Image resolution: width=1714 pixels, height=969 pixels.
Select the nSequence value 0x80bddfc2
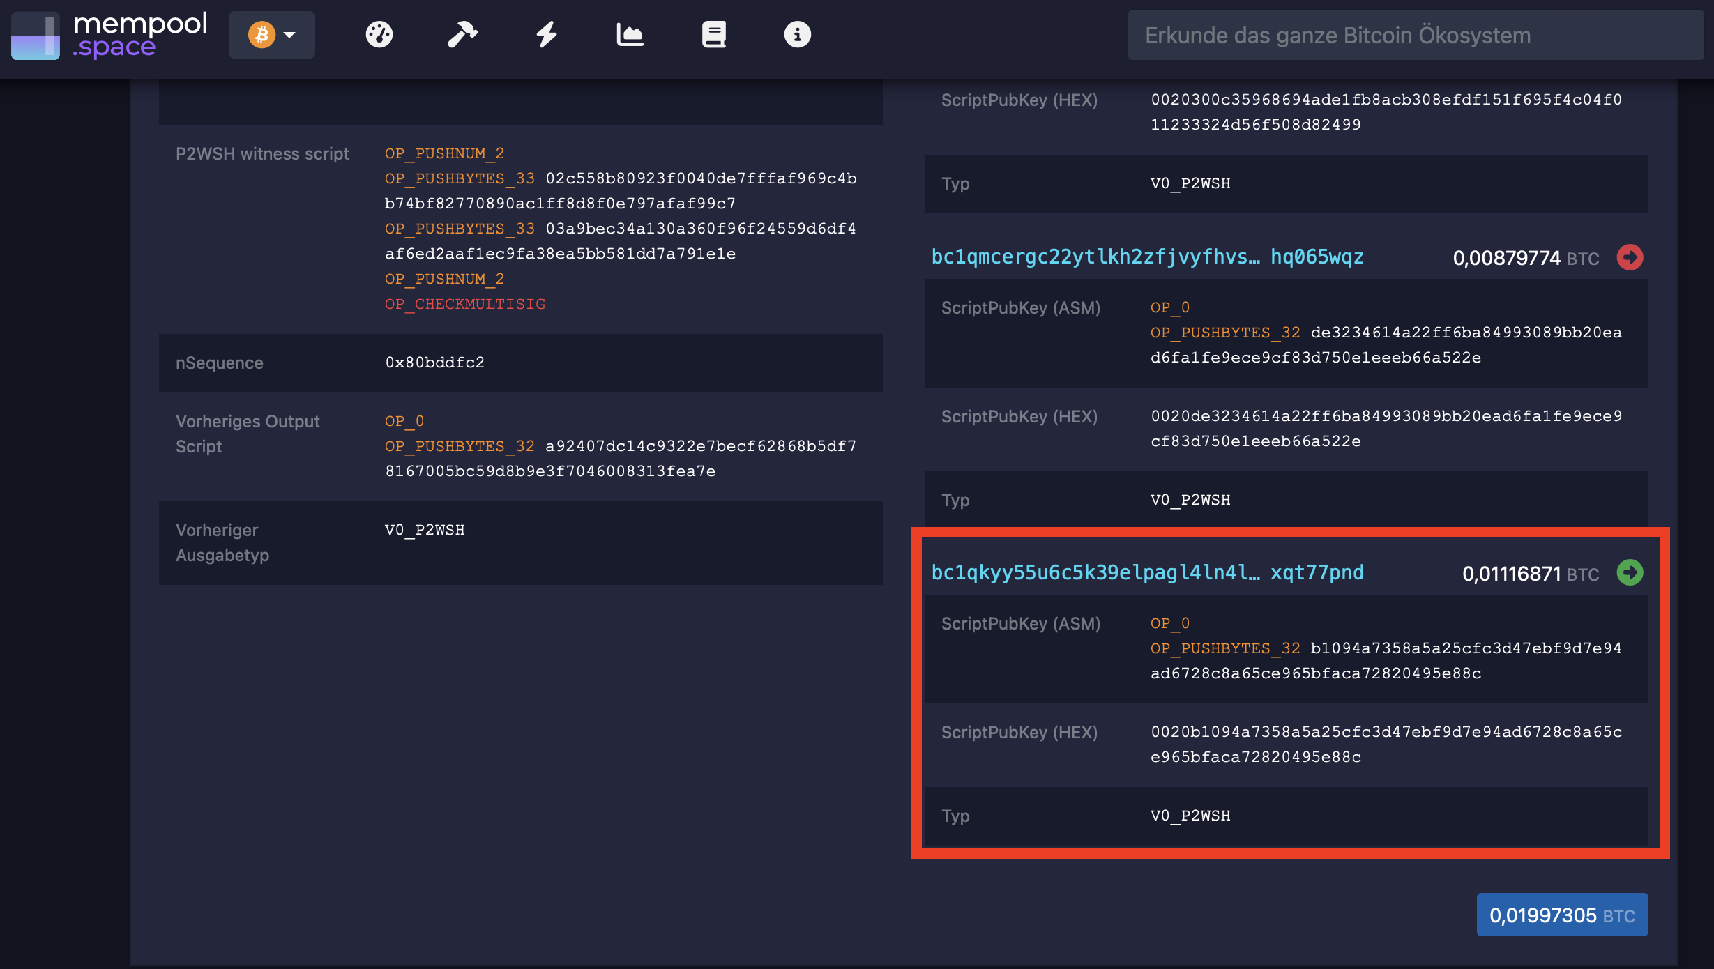435,363
